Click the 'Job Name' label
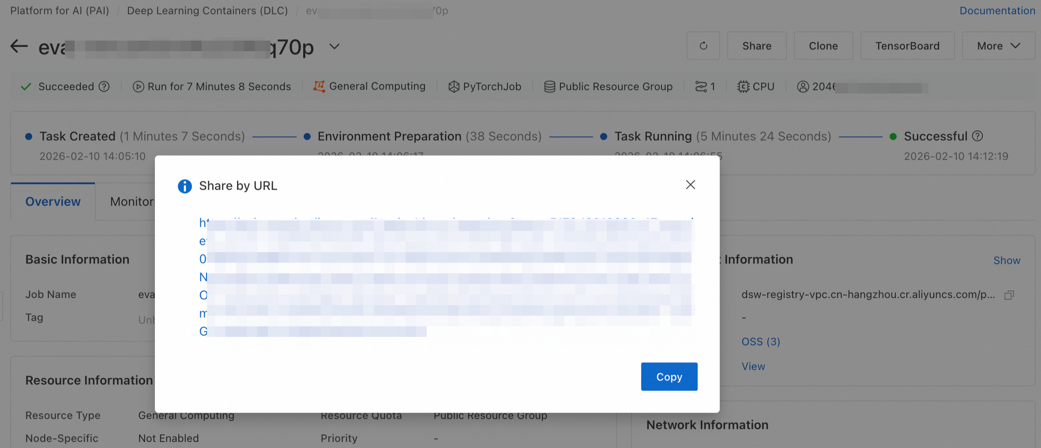 click(51, 294)
